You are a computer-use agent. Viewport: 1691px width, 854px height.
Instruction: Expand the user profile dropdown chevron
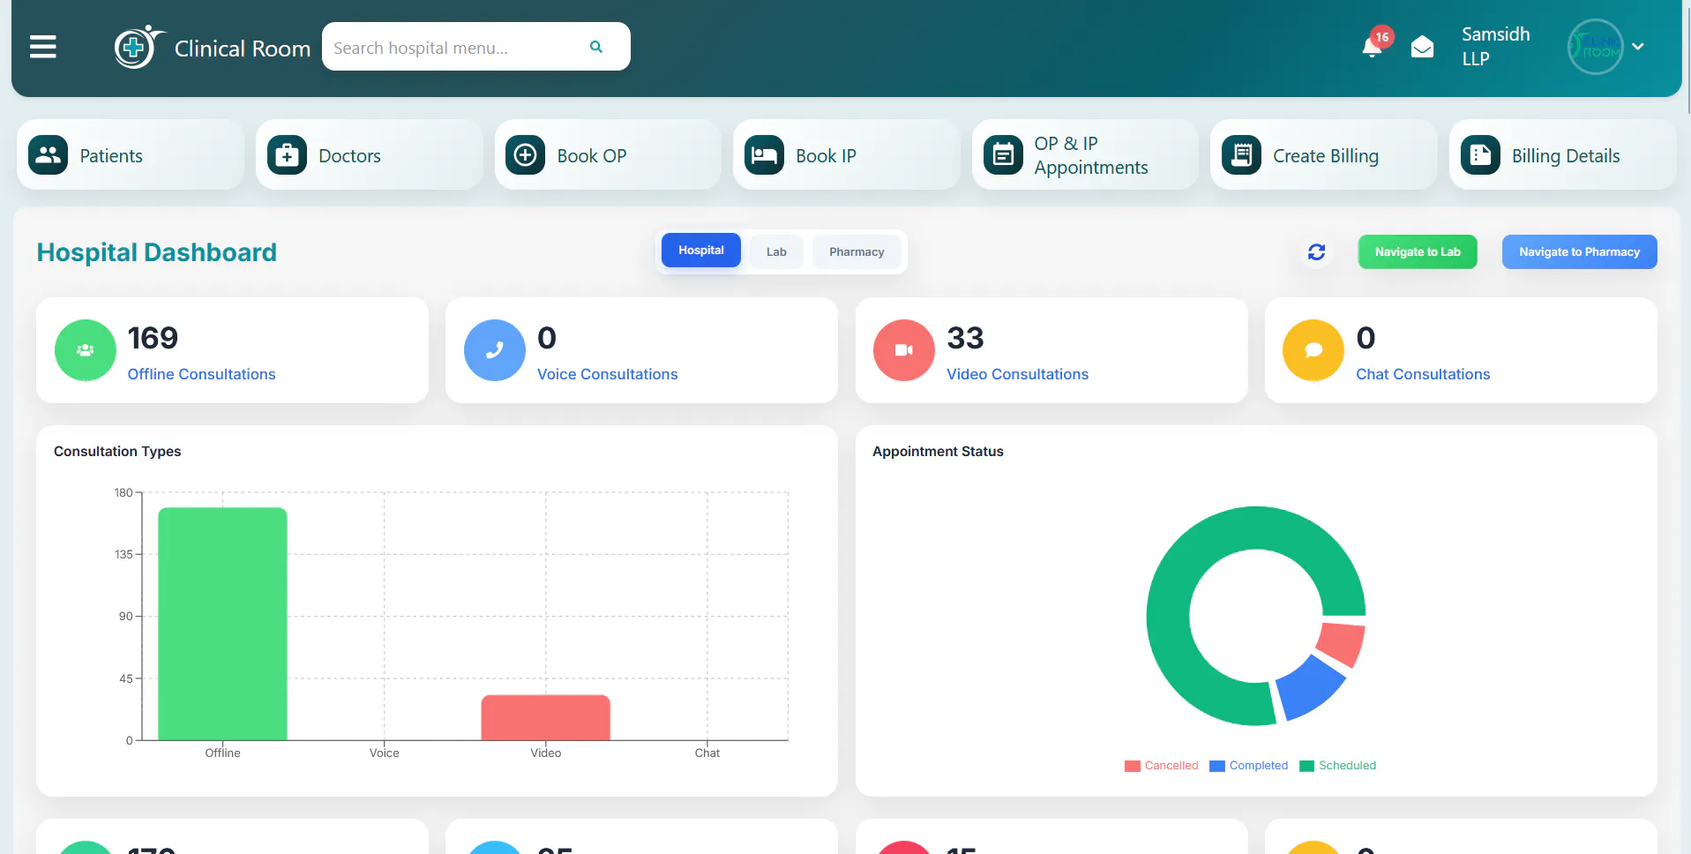click(x=1638, y=47)
